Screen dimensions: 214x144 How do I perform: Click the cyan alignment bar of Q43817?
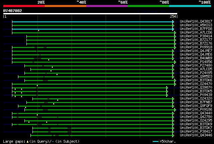tap(92, 22)
